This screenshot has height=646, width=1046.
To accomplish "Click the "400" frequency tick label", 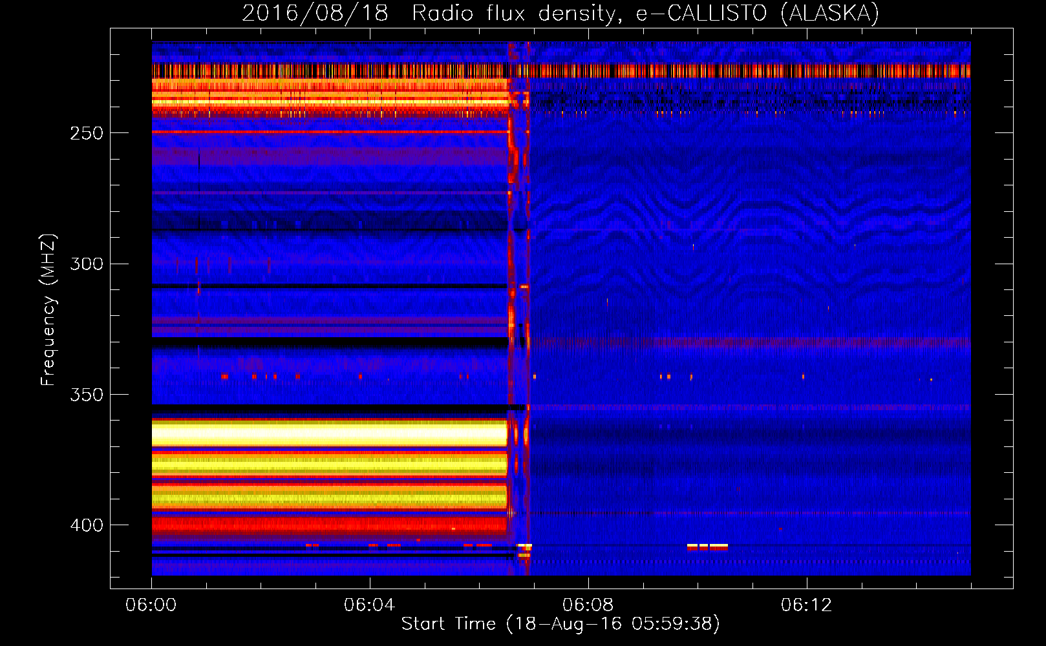I will [x=87, y=525].
